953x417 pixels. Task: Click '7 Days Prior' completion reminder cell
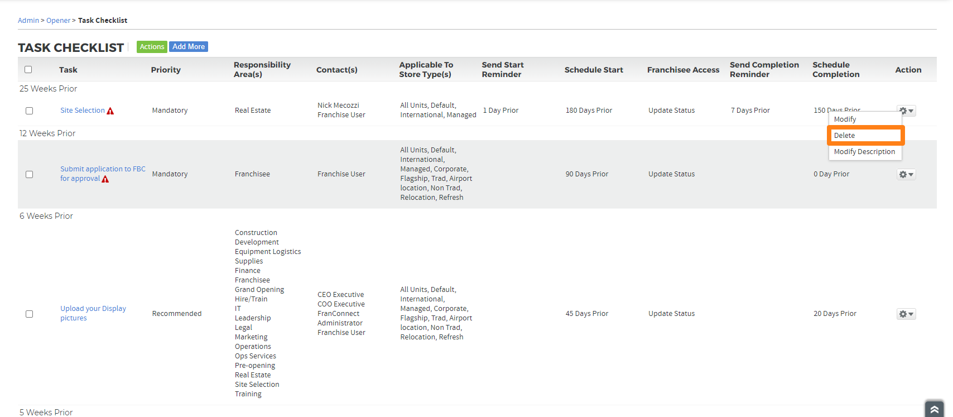click(x=750, y=111)
